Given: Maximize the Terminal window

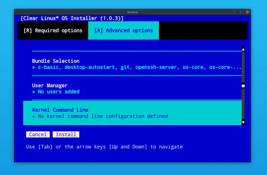Looking at the screenshot, I should click(x=241, y=12).
